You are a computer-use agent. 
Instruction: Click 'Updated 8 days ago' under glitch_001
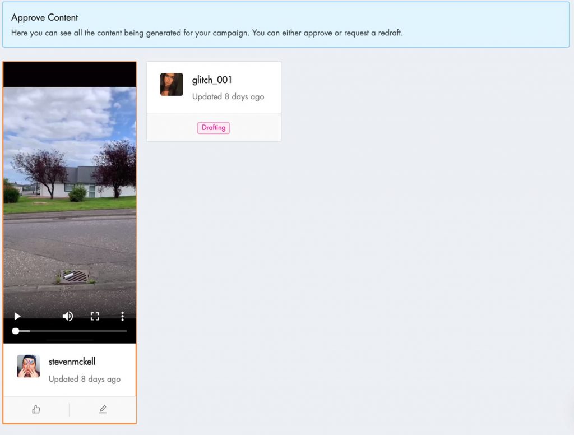tap(228, 96)
